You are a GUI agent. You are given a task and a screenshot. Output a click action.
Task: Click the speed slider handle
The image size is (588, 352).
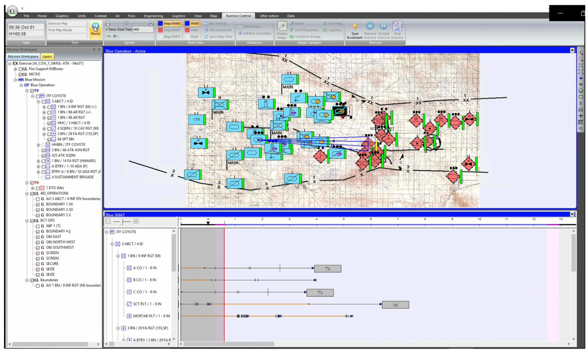(126, 23)
